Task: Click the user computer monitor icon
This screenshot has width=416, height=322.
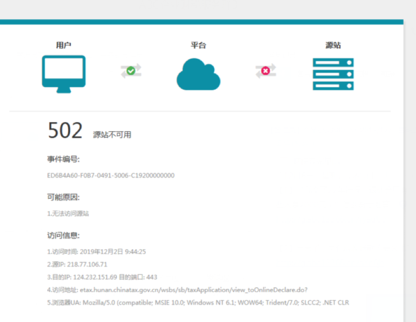Action: coord(63,74)
